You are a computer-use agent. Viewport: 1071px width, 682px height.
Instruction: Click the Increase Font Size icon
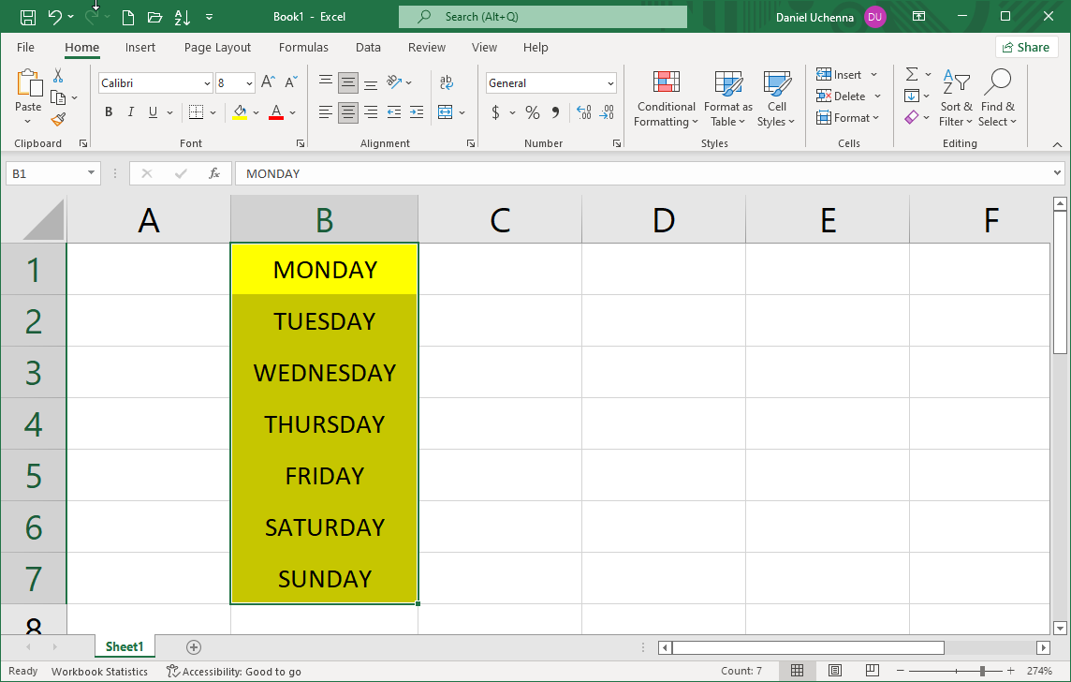pos(268,82)
